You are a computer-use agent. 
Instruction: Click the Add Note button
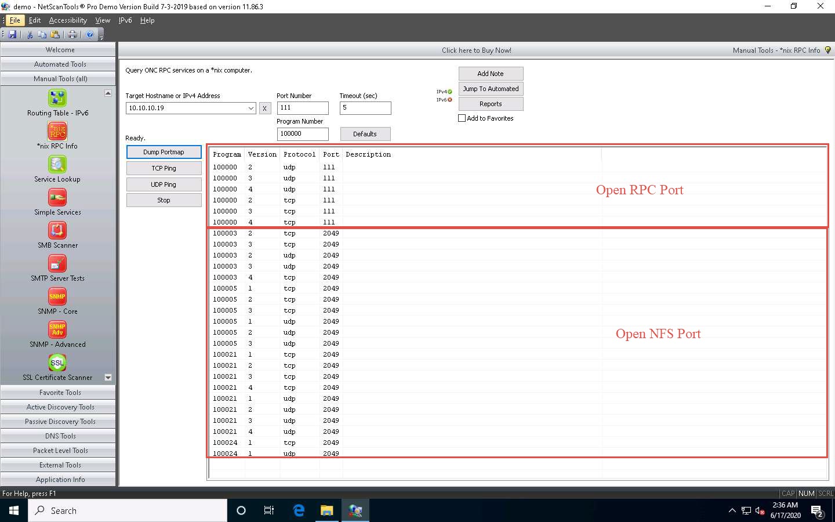coord(491,74)
